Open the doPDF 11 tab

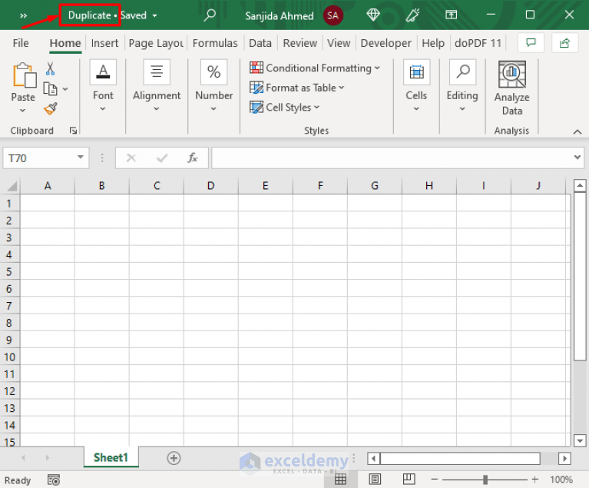click(x=478, y=43)
